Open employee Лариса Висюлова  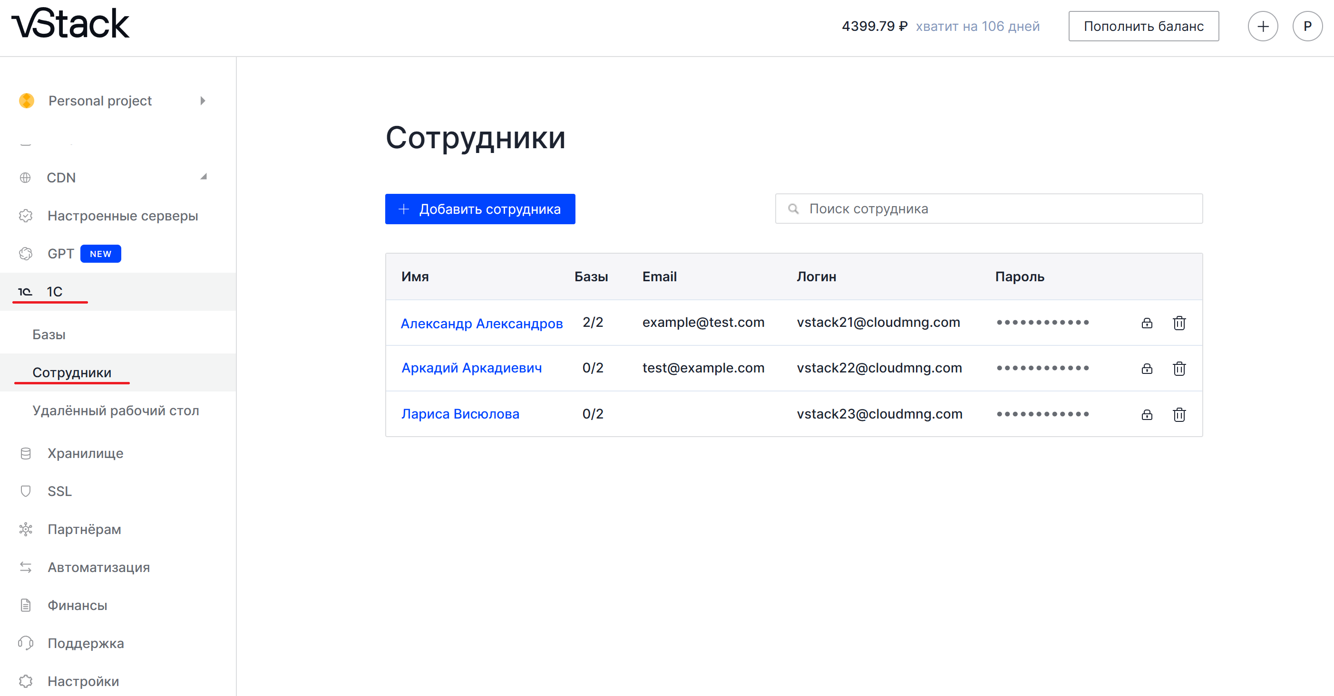pyautogui.click(x=460, y=414)
